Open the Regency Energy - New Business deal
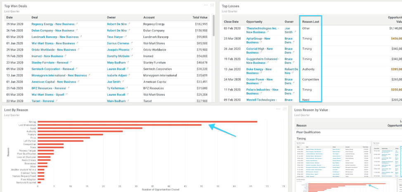Viewport: 402px width, 192px height. [x=53, y=24]
